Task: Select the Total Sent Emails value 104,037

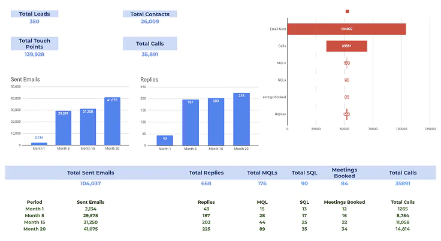Action: click(x=90, y=183)
